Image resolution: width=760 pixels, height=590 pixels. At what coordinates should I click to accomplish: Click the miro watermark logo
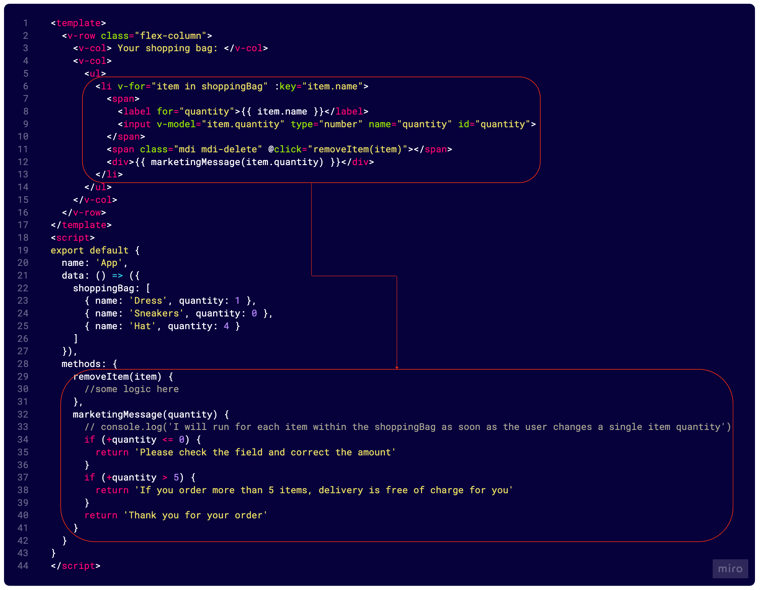(x=730, y=569)
